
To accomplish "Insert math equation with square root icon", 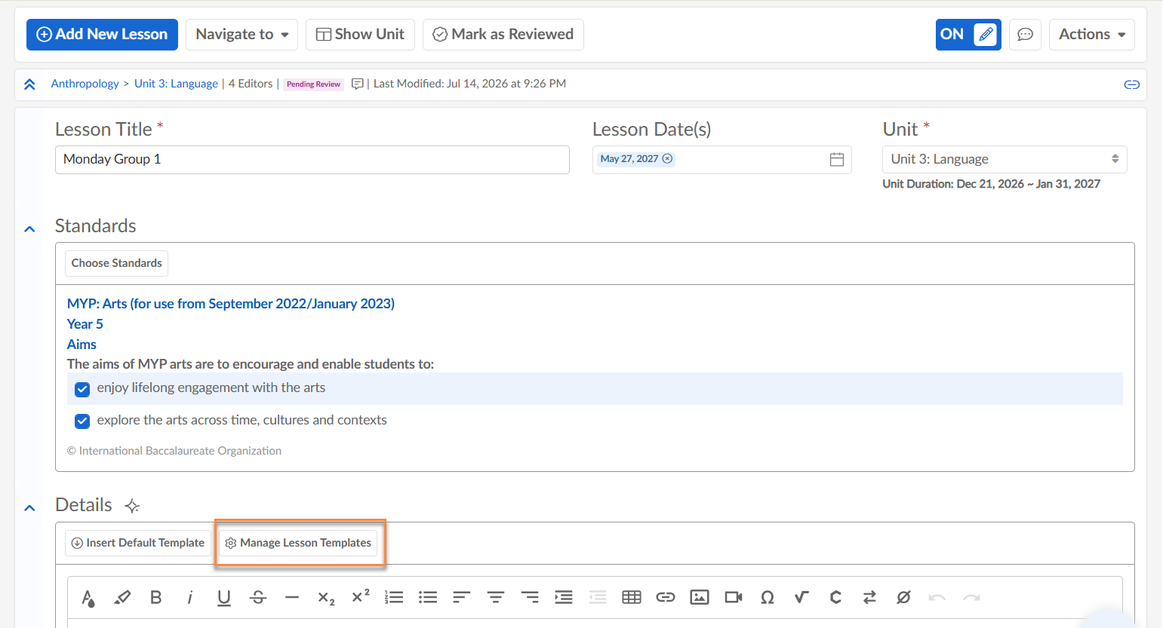I will point(801,598).
